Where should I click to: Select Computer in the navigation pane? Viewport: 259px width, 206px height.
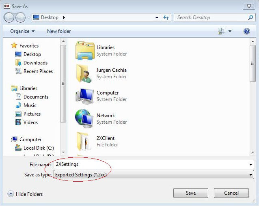click(30, 139)
